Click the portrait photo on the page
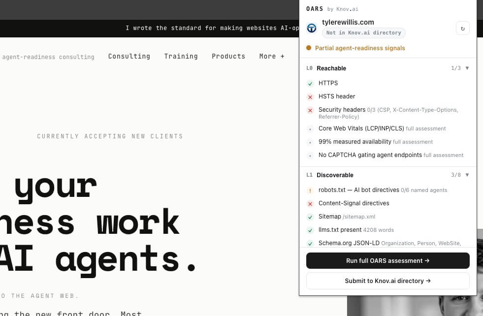 [415, 306]
